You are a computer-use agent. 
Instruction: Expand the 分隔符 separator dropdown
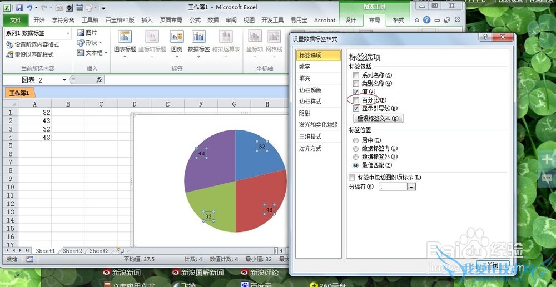tap(411, 188)
